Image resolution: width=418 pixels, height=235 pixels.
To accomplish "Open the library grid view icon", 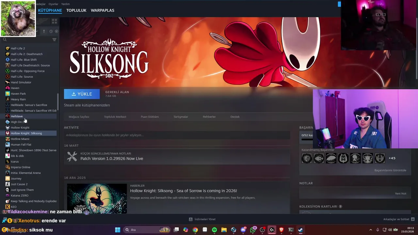I will (54, 21).
